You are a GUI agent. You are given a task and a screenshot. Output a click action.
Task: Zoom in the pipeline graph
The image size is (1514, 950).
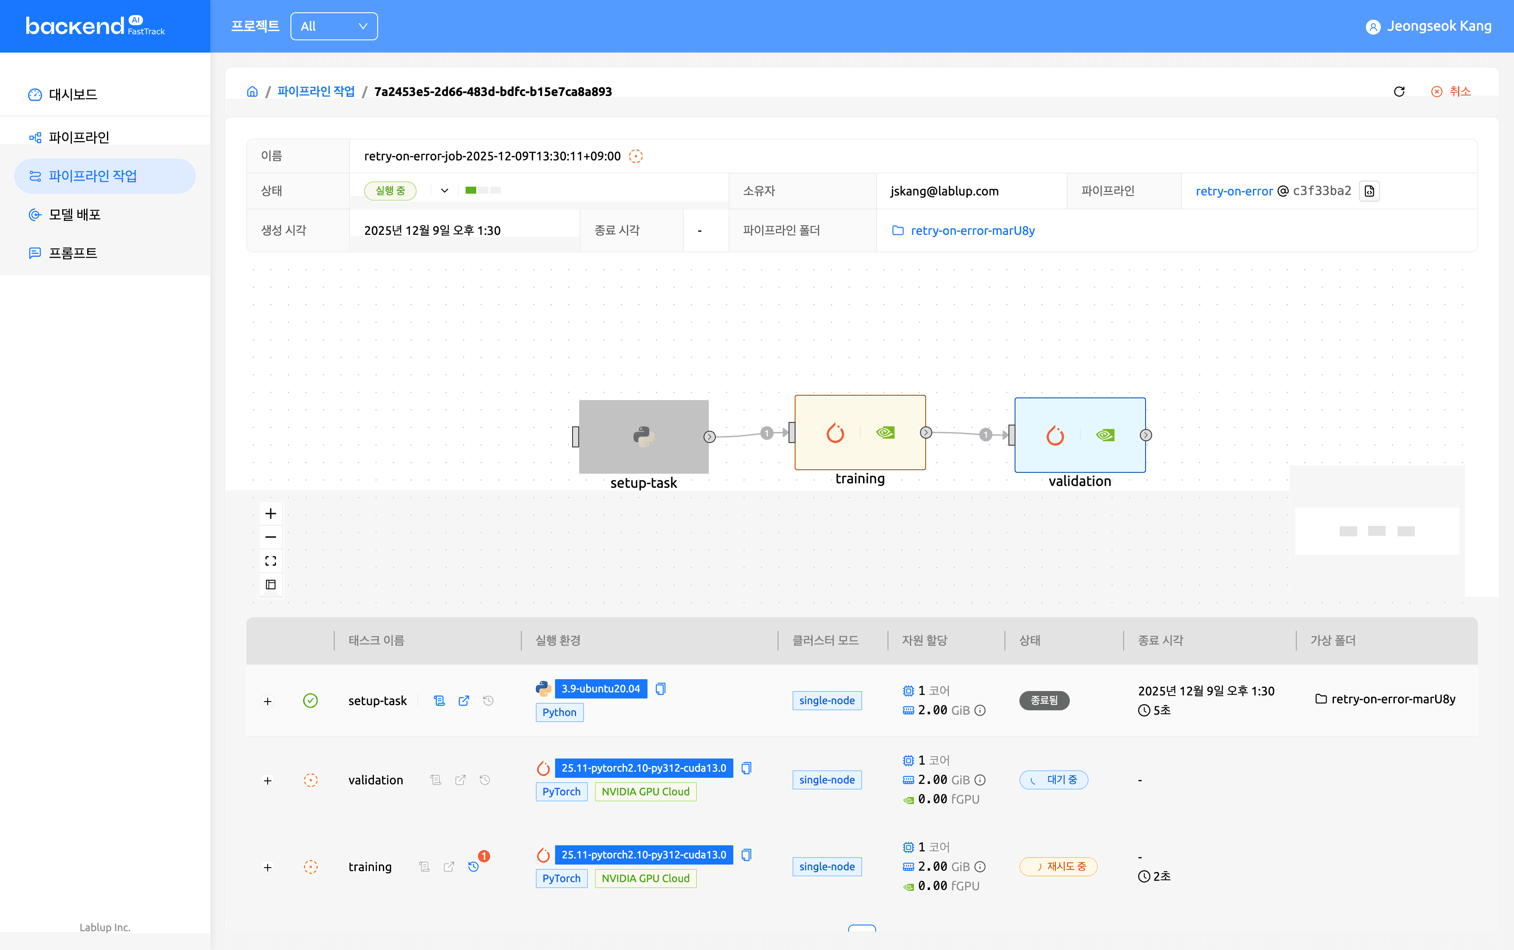tap(271, 513)
